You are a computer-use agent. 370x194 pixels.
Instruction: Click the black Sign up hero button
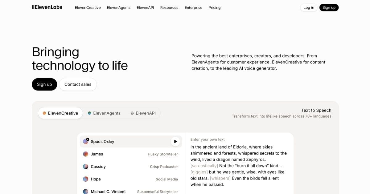coord(44,84)
